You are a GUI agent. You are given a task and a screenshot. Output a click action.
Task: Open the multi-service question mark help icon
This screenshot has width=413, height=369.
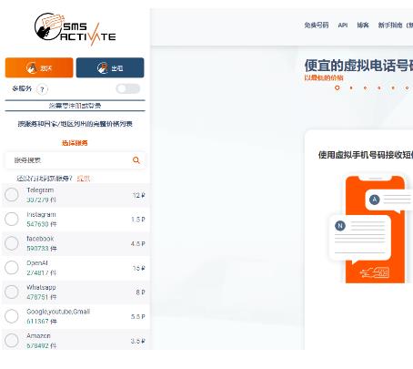tap(42, 89)
